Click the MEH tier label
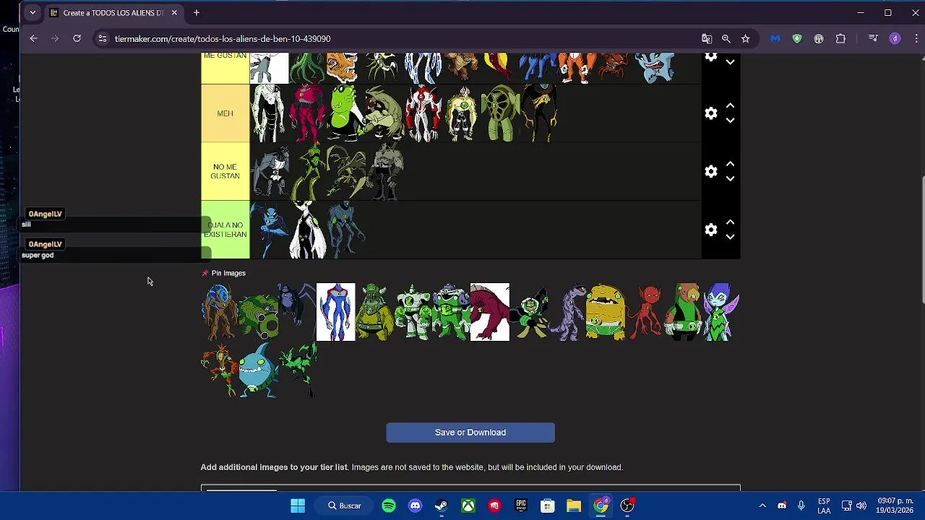Image resolution: width=925 pixels, height=520 pixels. click(225, 113)
